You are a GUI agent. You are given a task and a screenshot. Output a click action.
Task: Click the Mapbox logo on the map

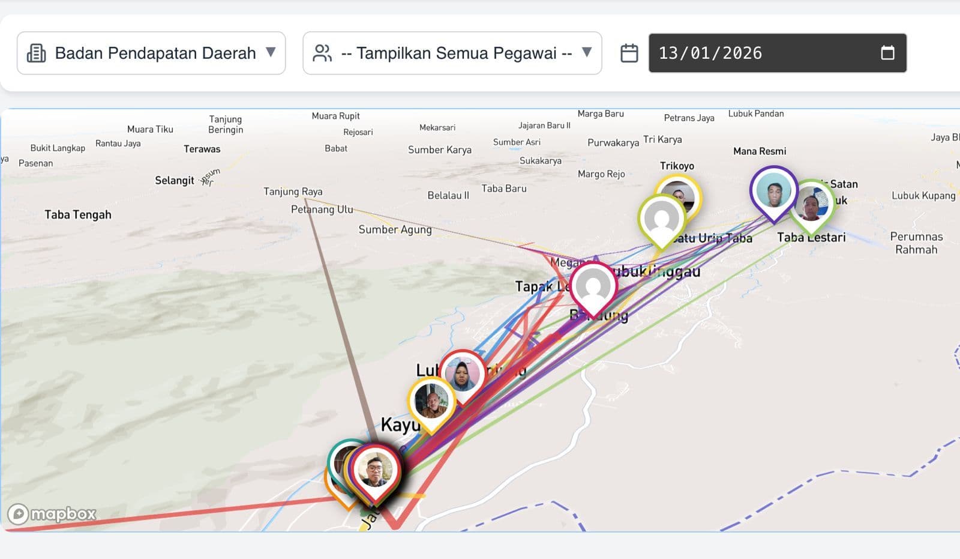[x=52, y=514]
